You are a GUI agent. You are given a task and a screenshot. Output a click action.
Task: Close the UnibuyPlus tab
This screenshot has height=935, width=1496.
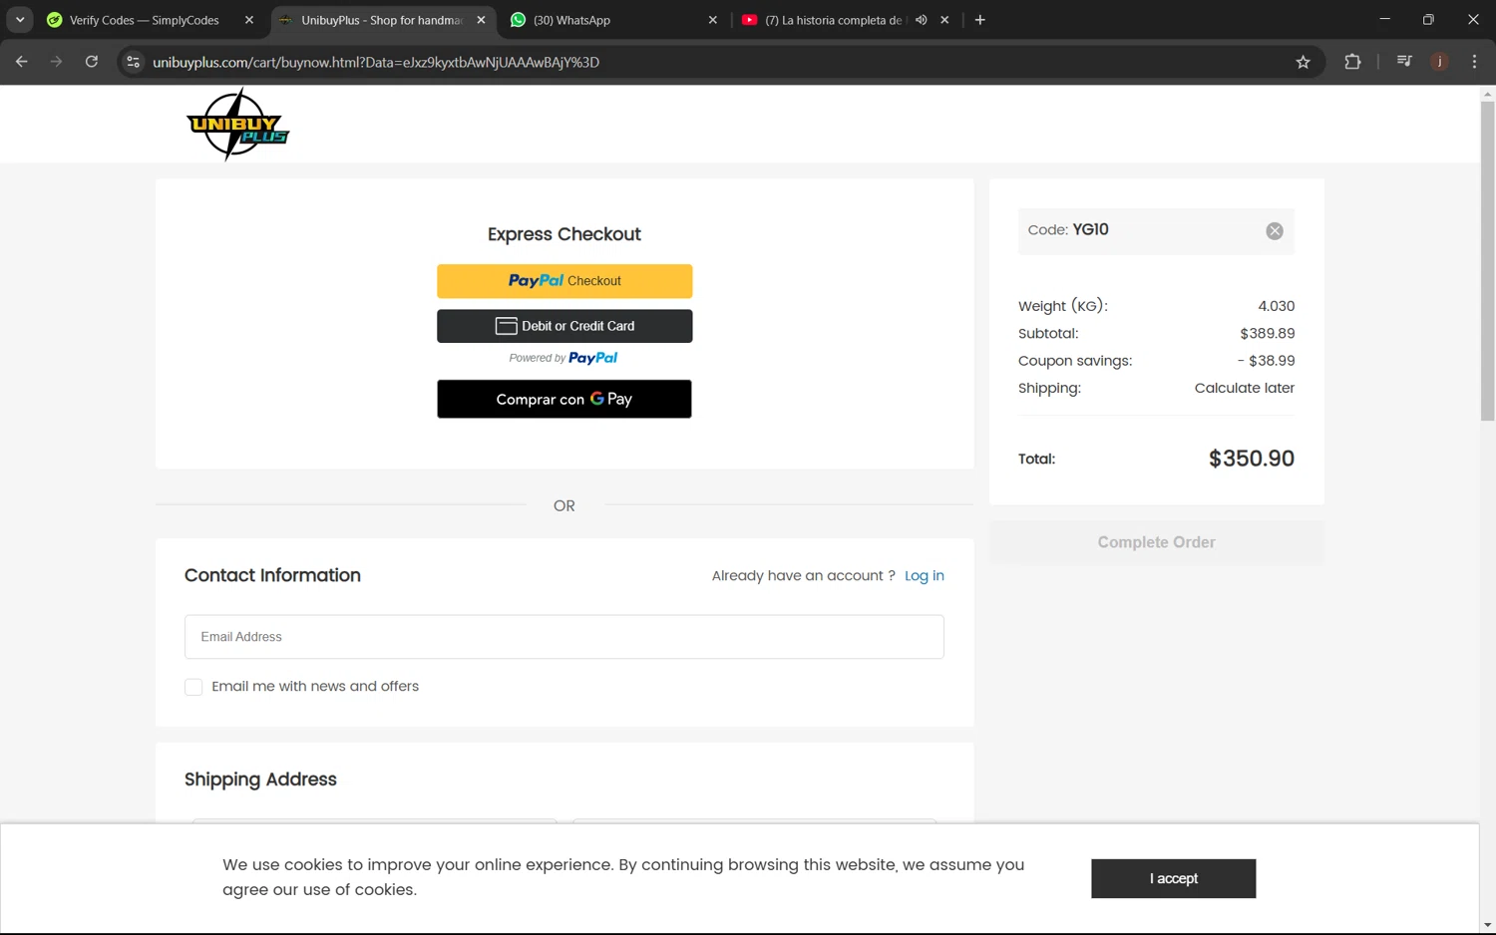coord(481,20)
